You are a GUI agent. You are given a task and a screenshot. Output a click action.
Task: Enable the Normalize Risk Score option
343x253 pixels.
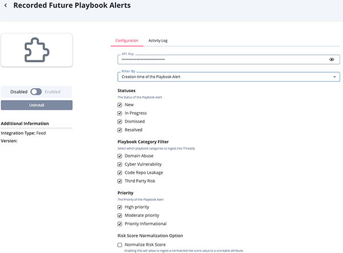[x=120, y=245]
